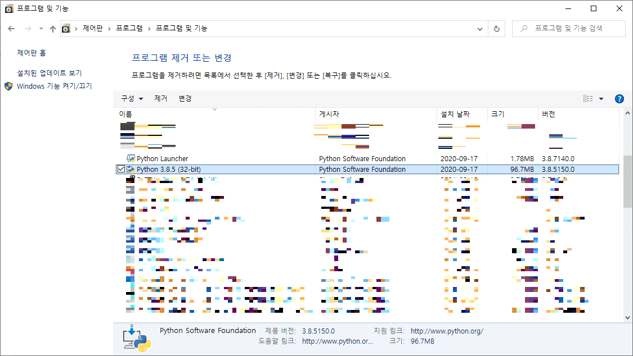Open support link http://www.python.org/
633x356 pixels.
(447, 331)
